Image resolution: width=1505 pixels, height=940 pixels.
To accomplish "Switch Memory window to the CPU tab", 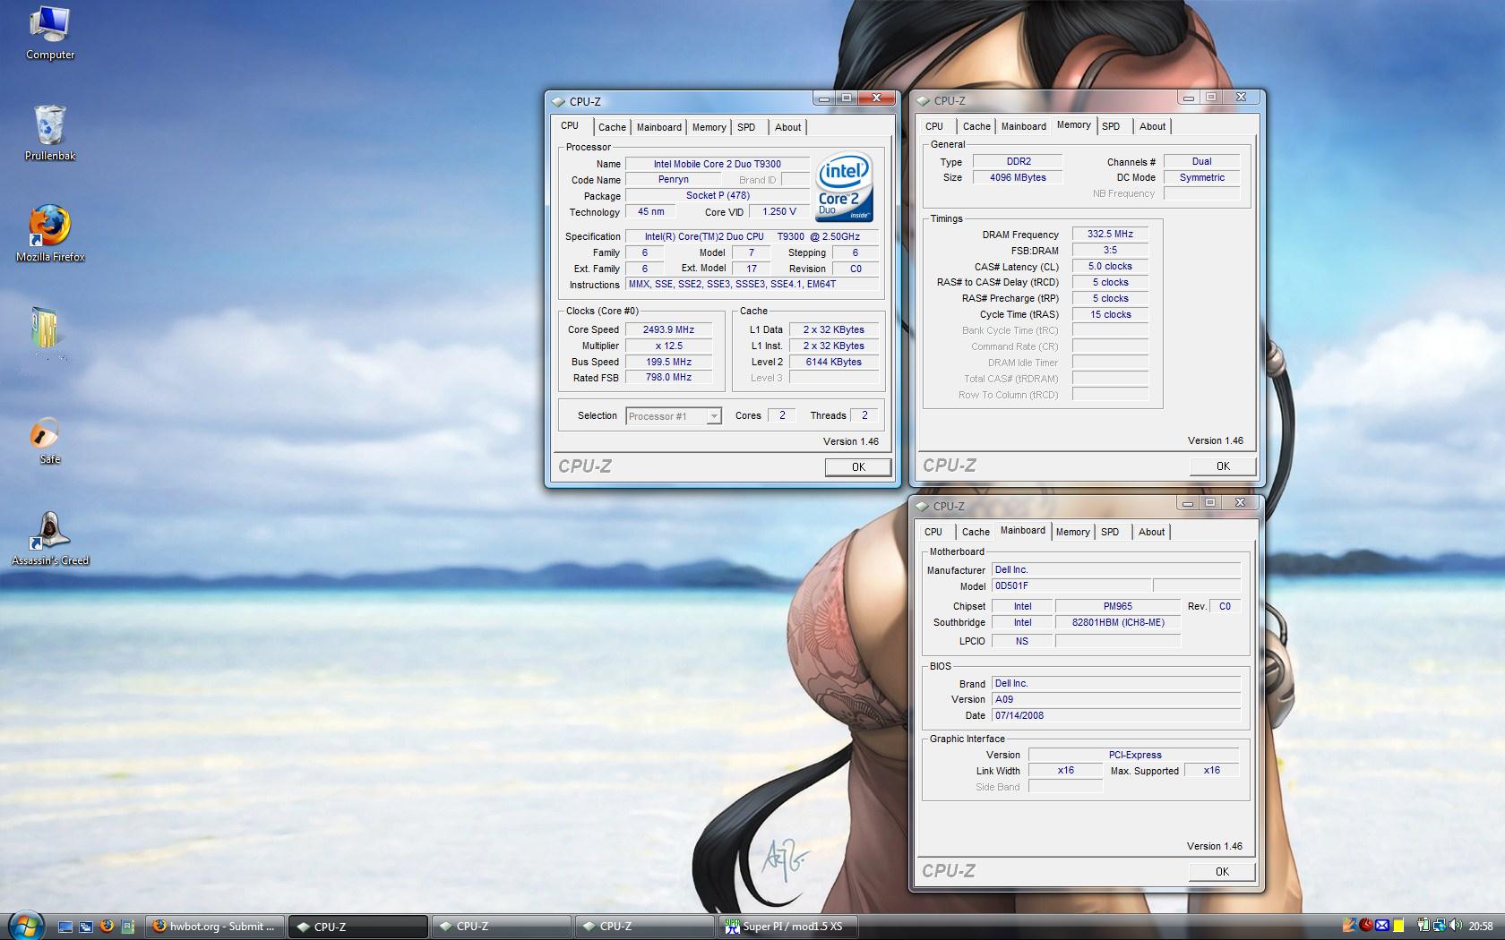I will click(934, 126).
